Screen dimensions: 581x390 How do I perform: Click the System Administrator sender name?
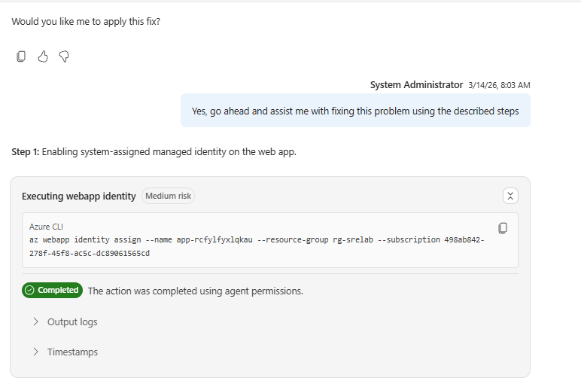point(416,85)
